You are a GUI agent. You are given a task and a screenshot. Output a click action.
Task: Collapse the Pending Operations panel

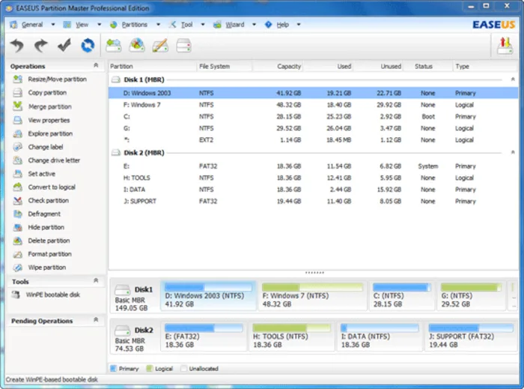pyautogui.click(x=96, y=320)
